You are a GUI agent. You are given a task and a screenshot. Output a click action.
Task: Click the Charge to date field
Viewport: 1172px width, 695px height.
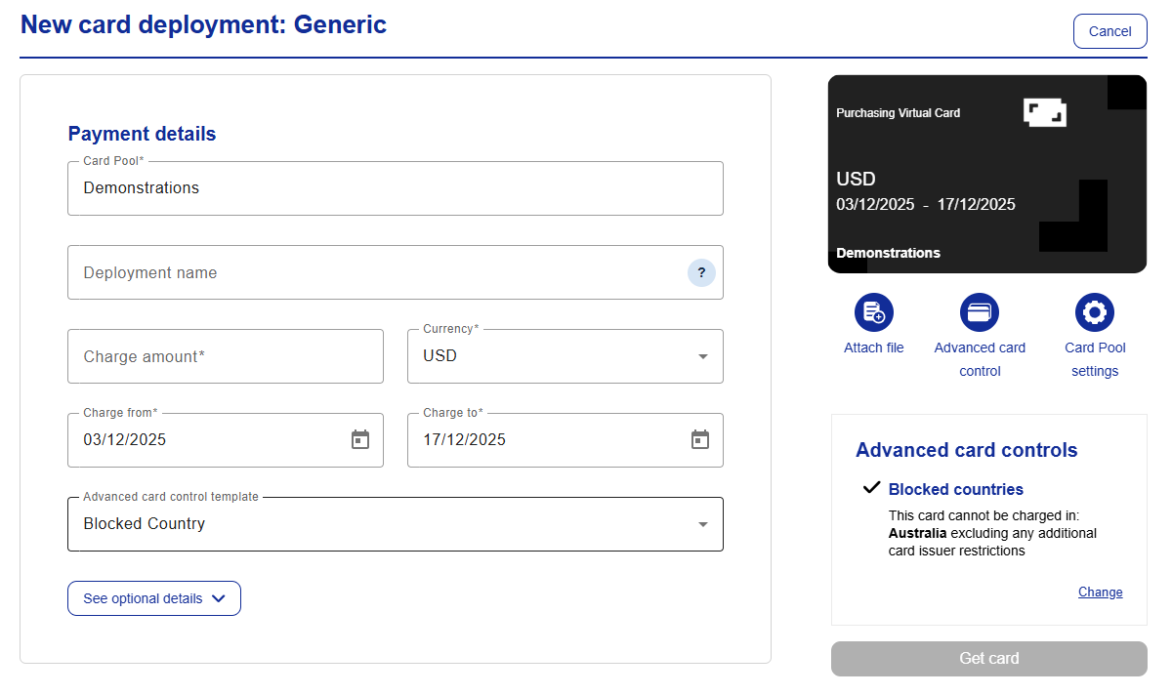pyautogui.click(x=565, y=440)
